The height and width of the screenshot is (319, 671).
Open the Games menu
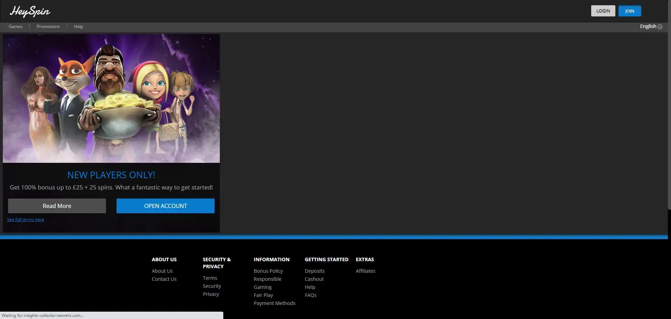[15, 27]
